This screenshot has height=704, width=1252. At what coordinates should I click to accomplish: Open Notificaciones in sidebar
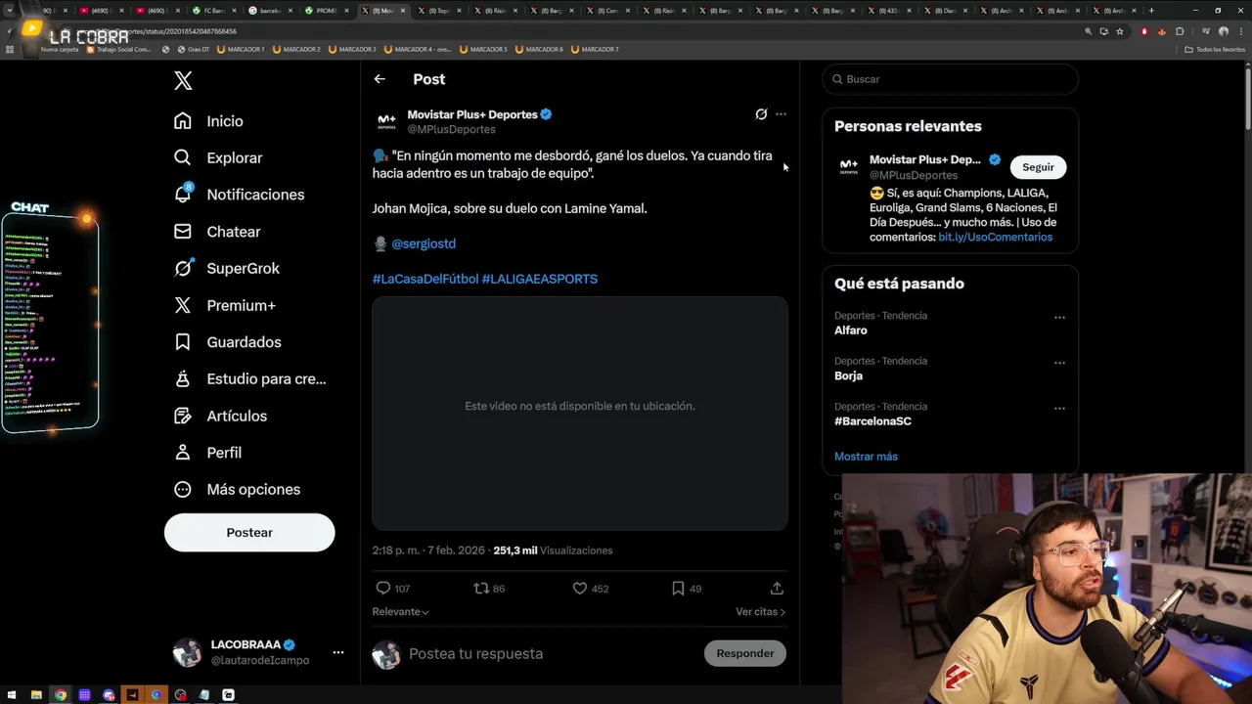[x=239, y=195]
